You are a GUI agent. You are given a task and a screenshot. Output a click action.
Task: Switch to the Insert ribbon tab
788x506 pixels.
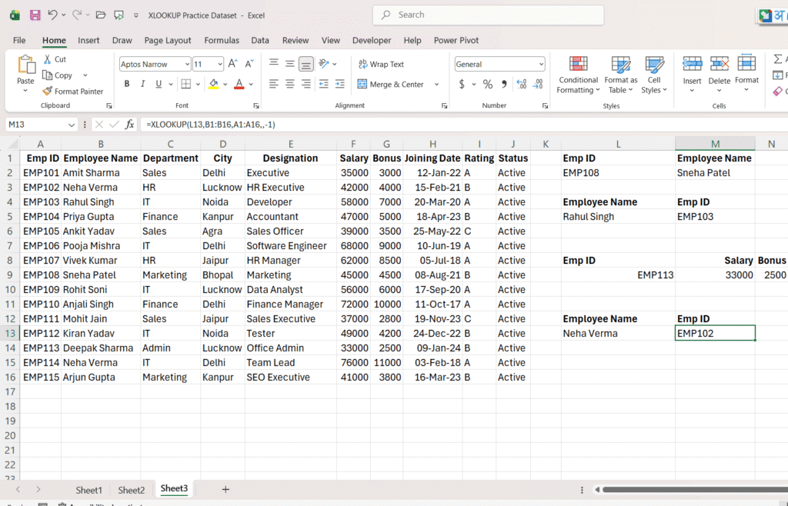(88, 40)
